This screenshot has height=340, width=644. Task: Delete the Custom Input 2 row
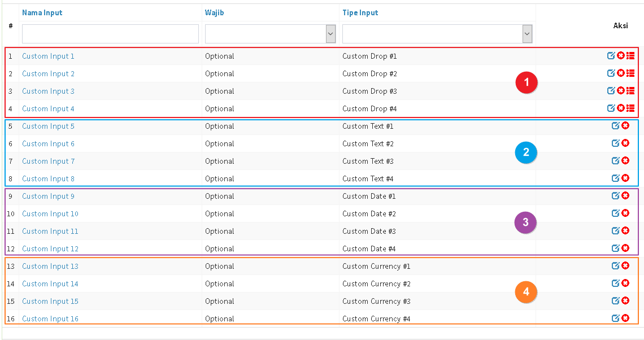pos(620,73)
